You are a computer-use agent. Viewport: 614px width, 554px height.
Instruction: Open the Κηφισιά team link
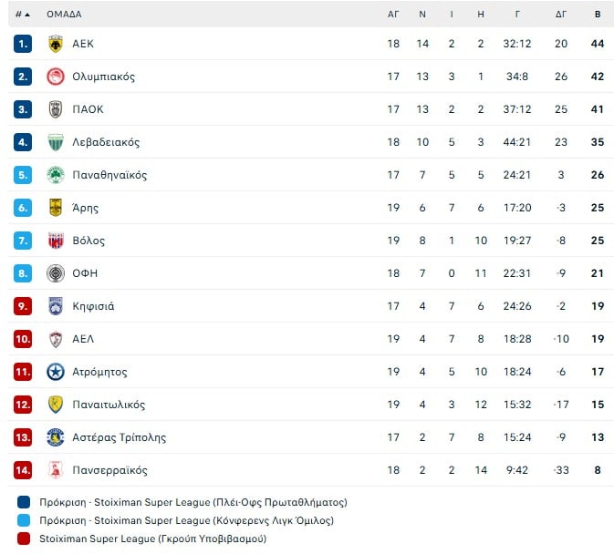click(x=93, y=306)
